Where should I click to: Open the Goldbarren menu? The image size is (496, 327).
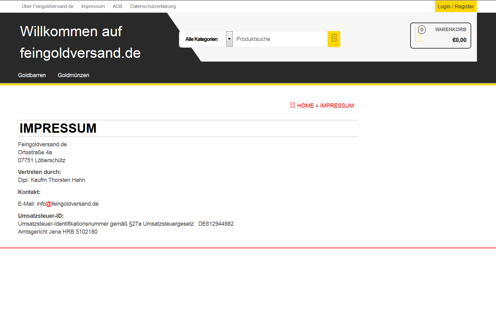(32, 75)
